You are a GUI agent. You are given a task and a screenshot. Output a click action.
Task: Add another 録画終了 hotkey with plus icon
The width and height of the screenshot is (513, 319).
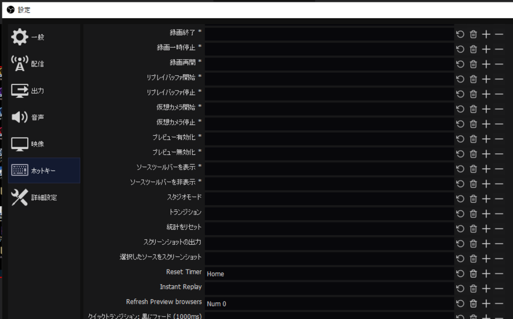coord(486,34)
